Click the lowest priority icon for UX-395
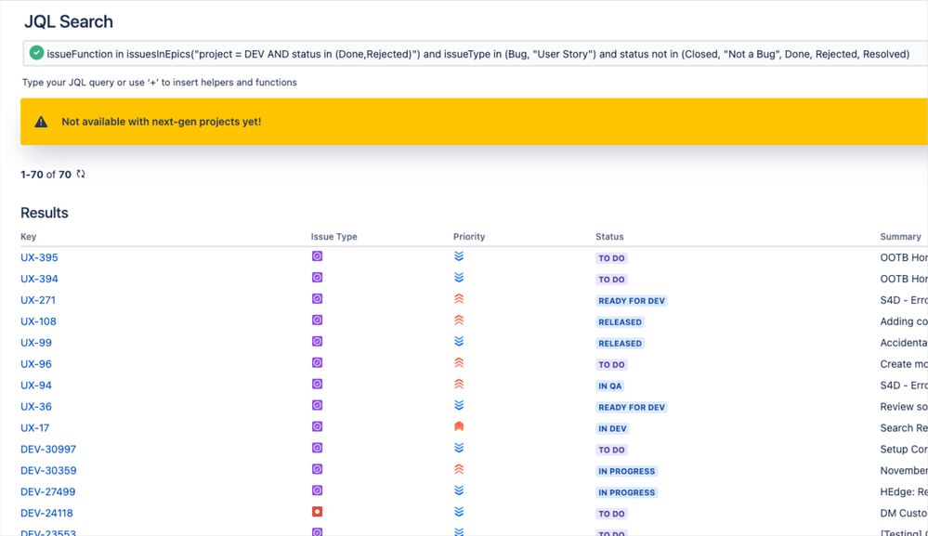928x536 pixels. (459, 256)
